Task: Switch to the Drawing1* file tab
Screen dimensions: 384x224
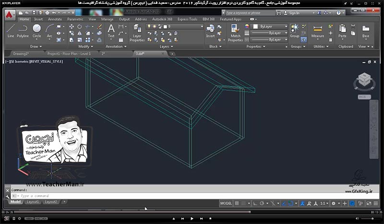Action: (21, 54)
